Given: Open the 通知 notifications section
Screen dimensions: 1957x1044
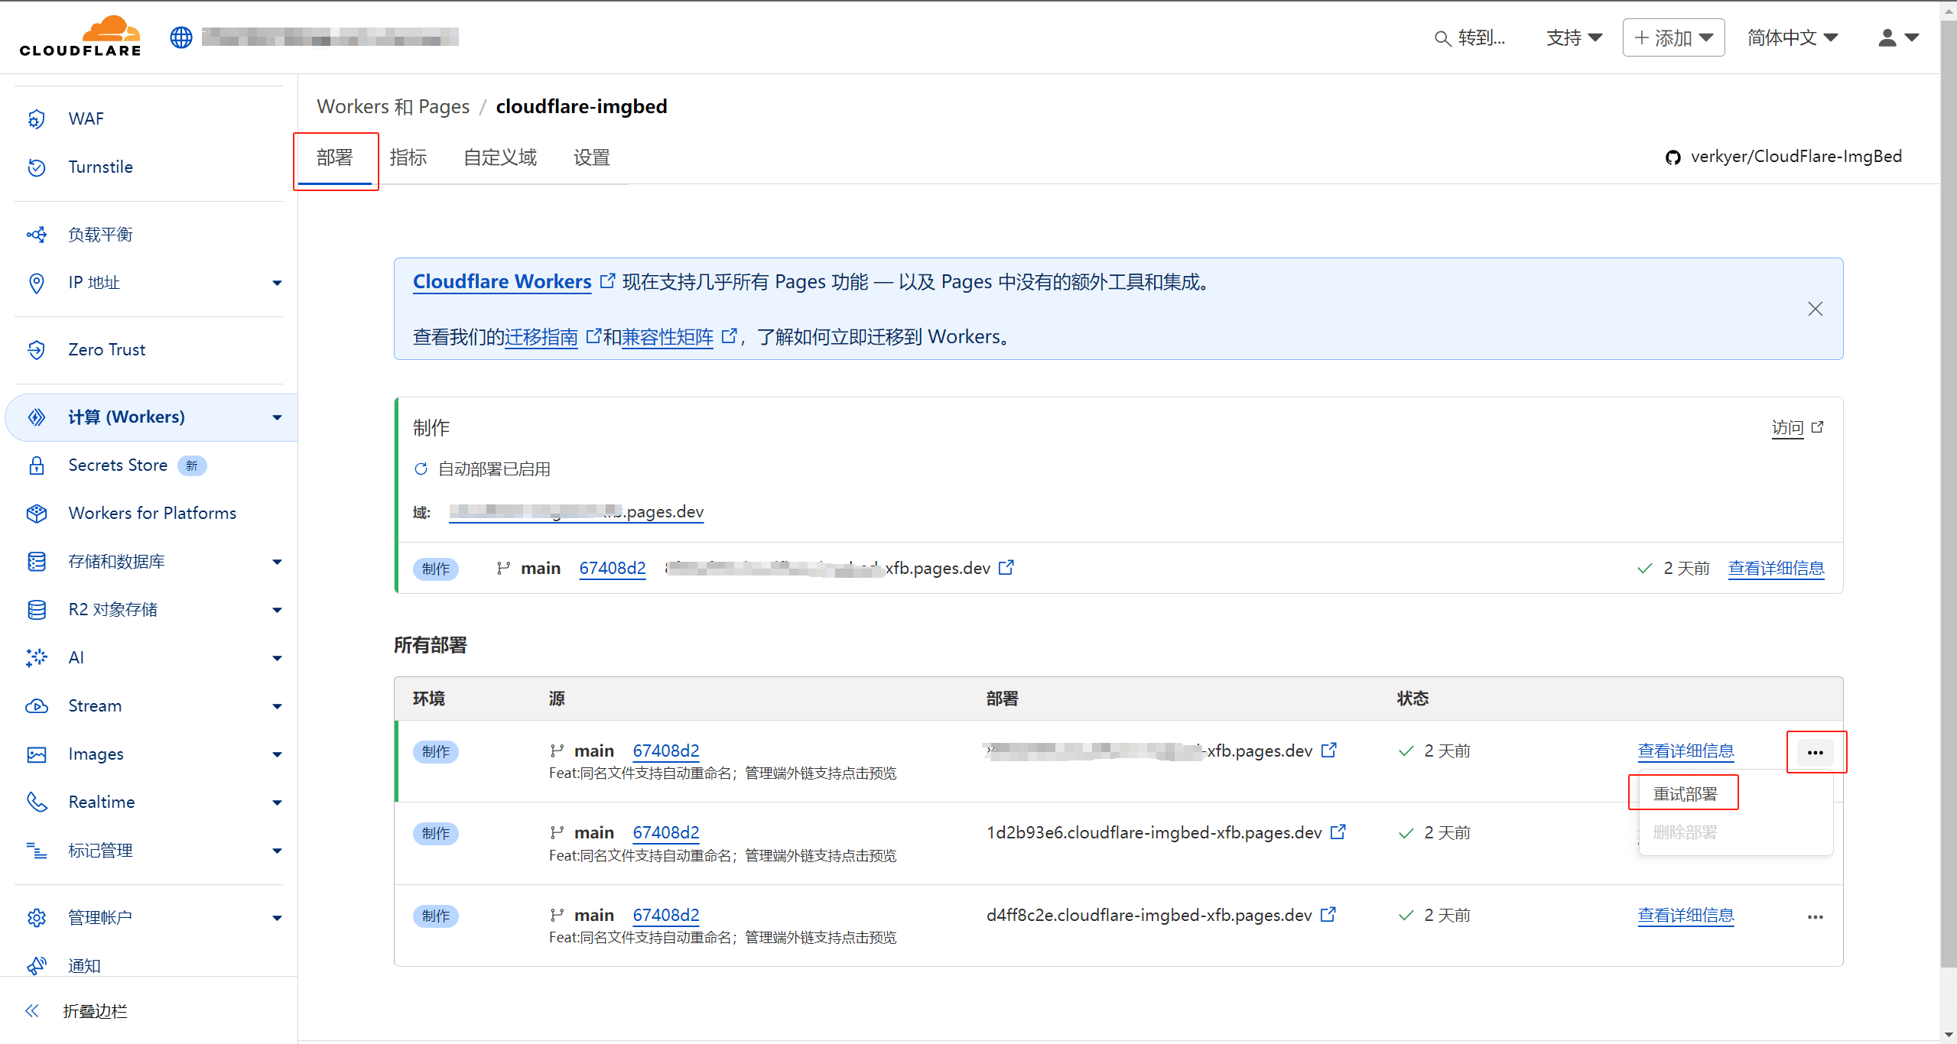Looking at the screenshot, I should (83, 965).
